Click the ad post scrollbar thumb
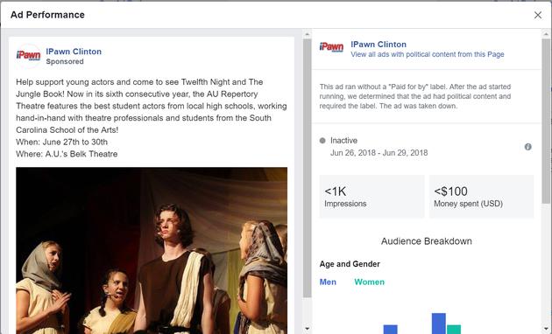The width and height of the screenshot is (552, 334). pos(307,168)
